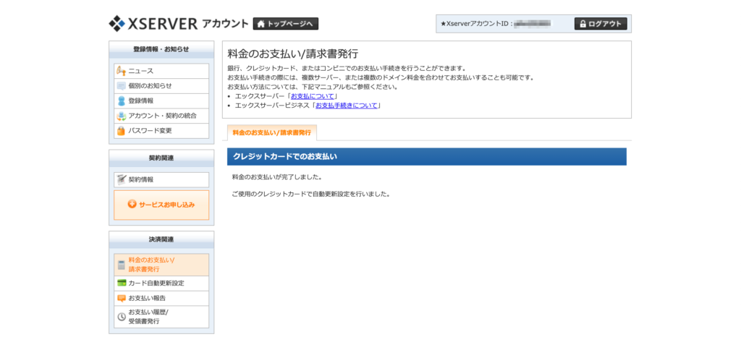Click the 契約関連 panel header
Image resolution: width=741 pixels, height=337 pixels.
(x=161, y=158)
